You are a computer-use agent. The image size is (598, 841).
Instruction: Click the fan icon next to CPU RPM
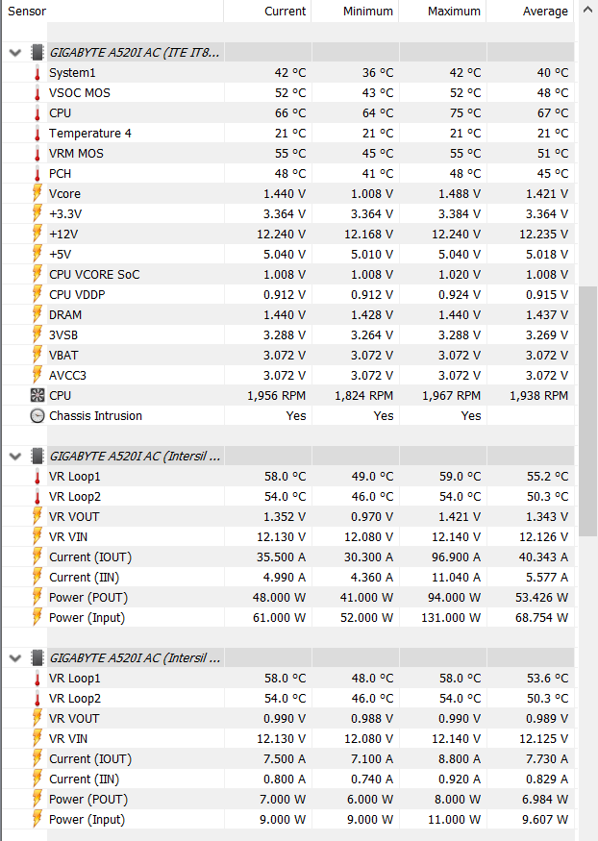37,395
